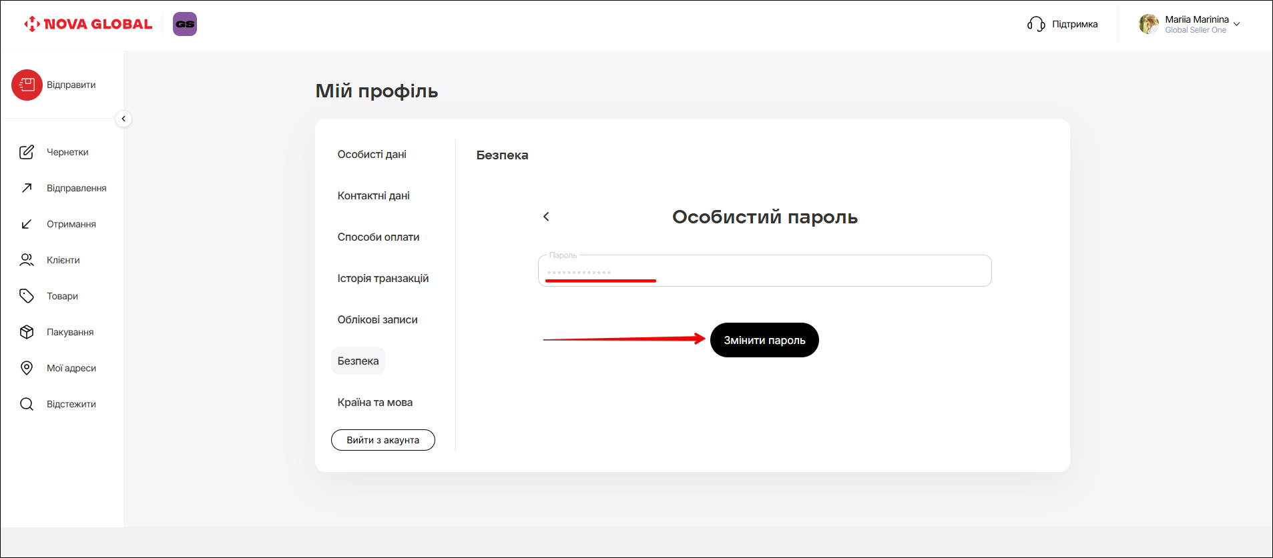
Task: Click Вийти з акаунта logout button
Action: [x=383, y=440]
